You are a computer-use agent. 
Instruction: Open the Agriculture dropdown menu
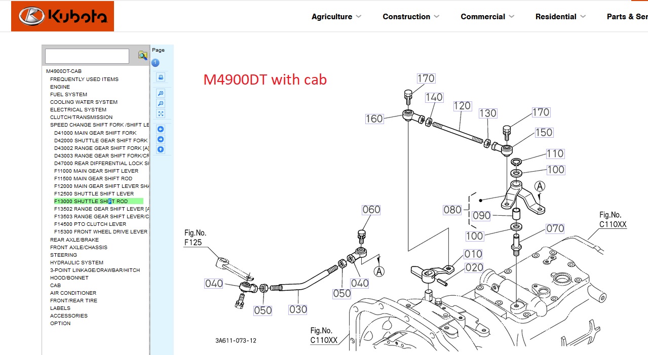(x=336, y=17)
